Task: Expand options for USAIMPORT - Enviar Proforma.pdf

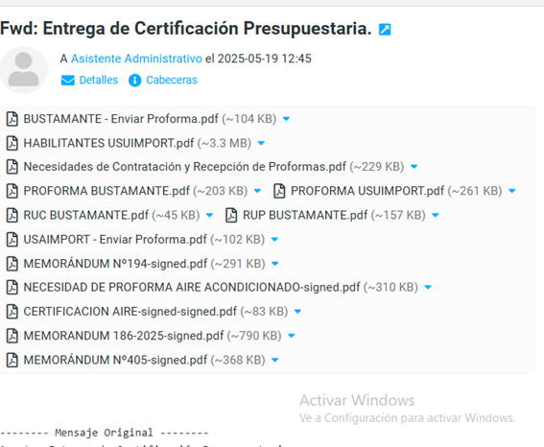Action: click(x=274, y=239)
